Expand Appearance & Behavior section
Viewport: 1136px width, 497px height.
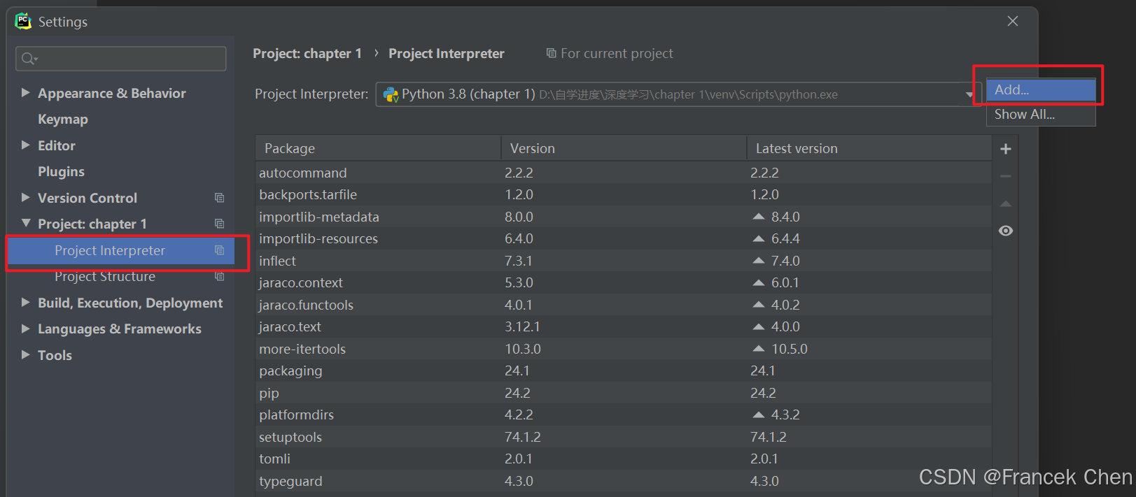[x=25, y=92]
